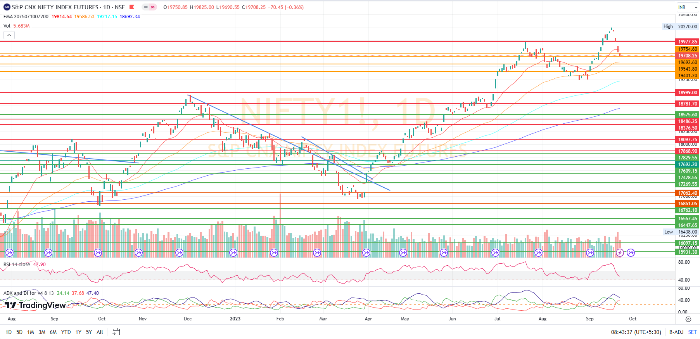Open the chart settings hexagon icon
700x339 pixels.
[x=688, y=319]
